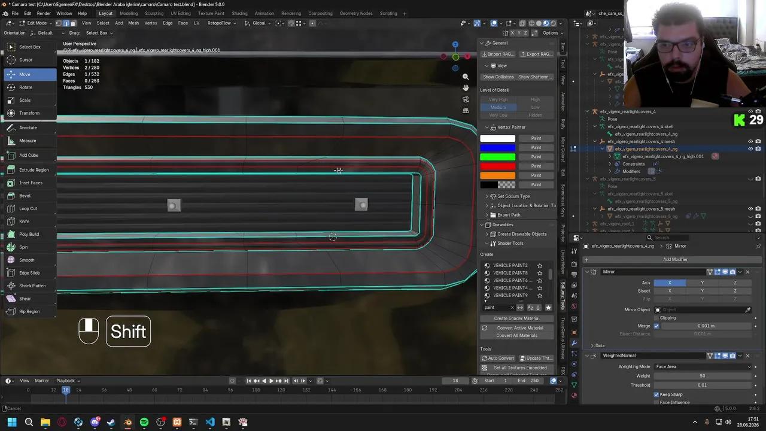Select Medium level of detail
This screenshot has width=766, height=431.
click(498, 107)
